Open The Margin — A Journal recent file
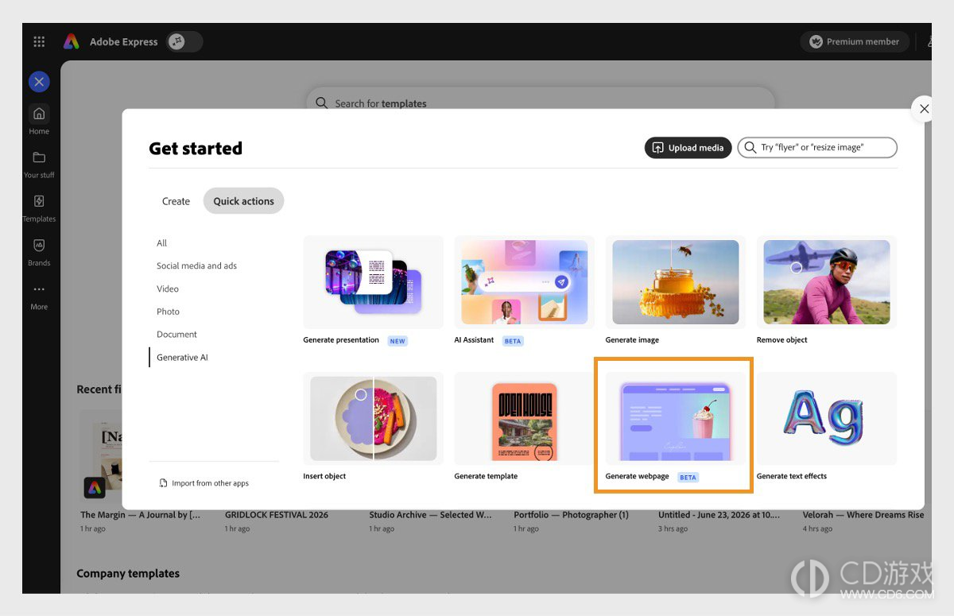This screenshot has height=616, width=954. [140, 515]
